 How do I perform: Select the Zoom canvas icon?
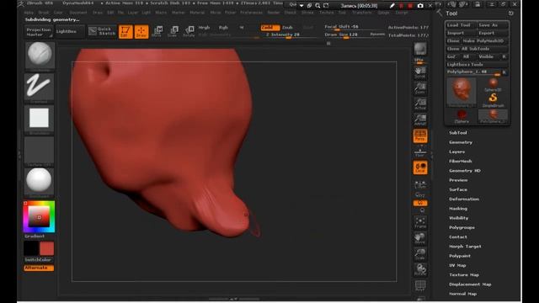[x=420, y=88]
